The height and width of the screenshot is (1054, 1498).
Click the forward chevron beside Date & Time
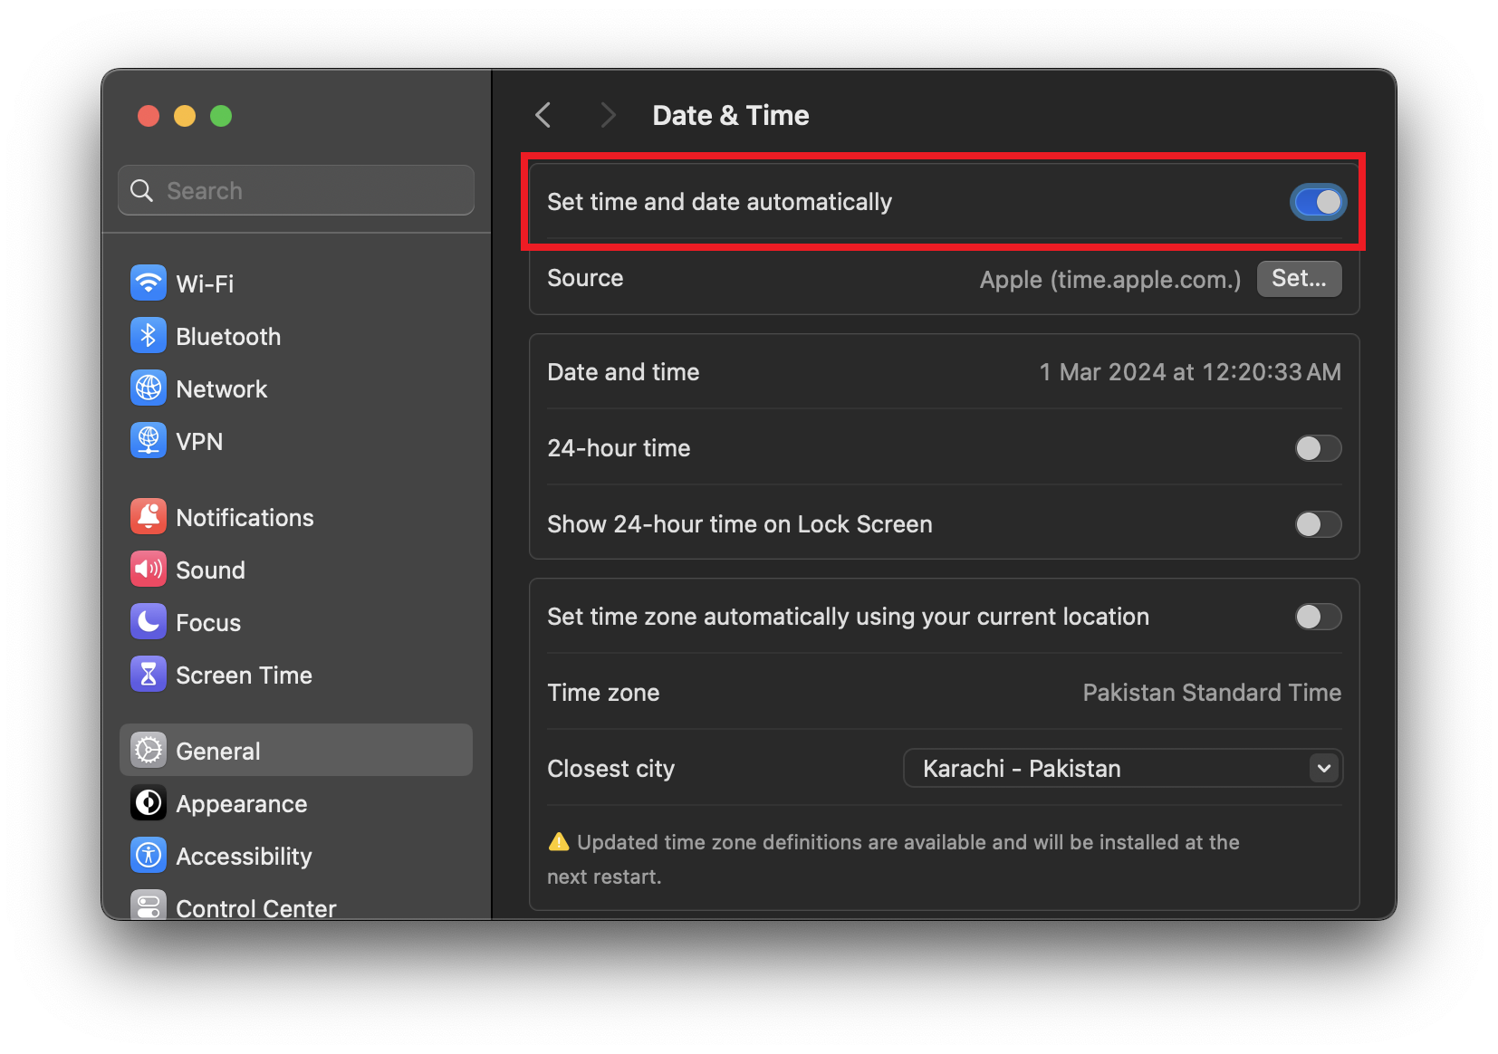click(608, 115)
